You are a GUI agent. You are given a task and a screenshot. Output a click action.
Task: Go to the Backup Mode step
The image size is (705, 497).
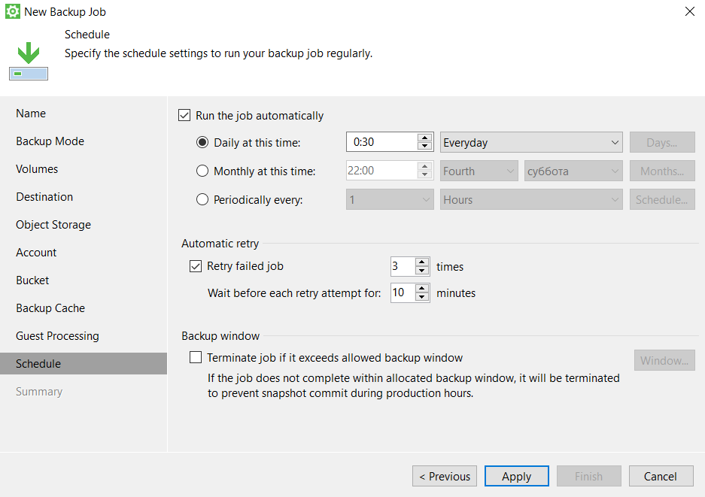tap(50, 141)
